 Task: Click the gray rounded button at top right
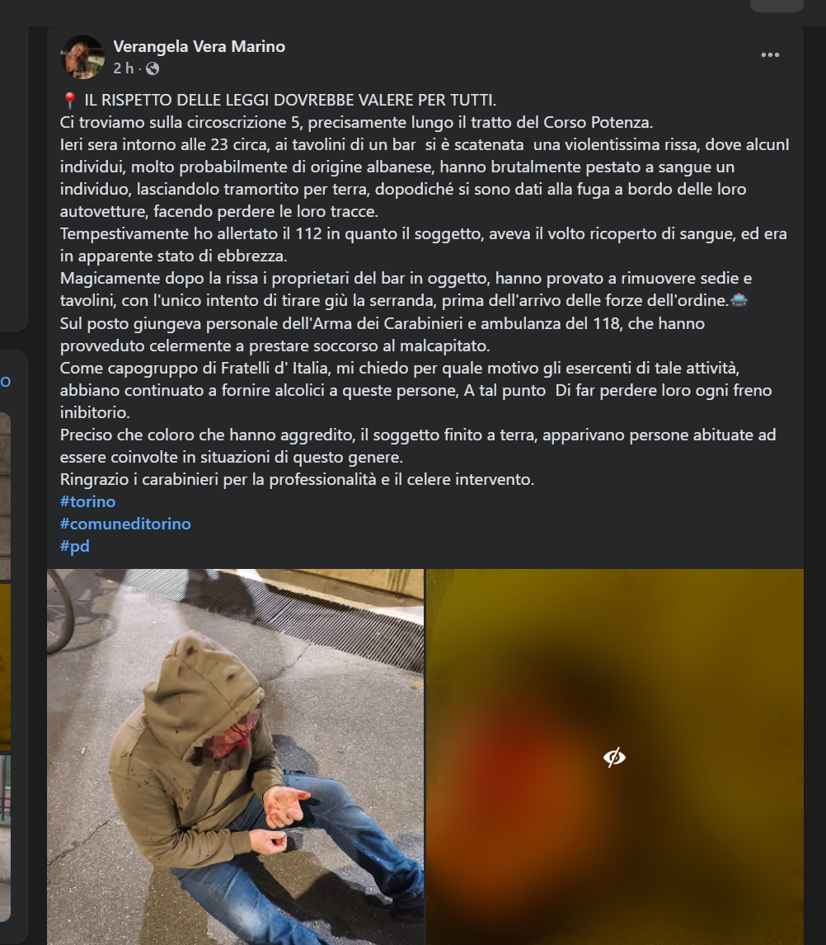coord(777,6)
